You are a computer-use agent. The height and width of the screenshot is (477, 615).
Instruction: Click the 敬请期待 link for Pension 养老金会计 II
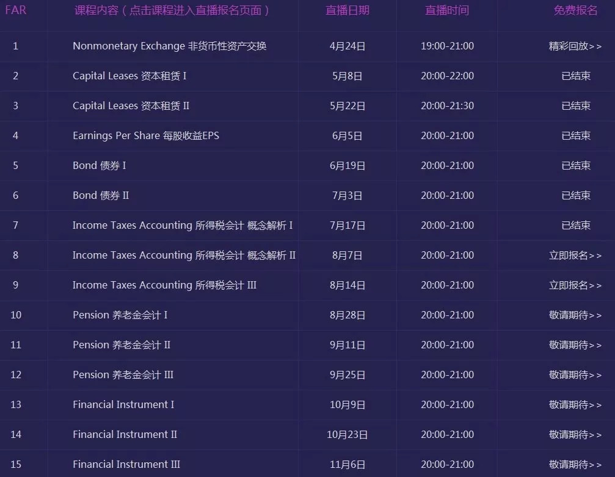tap(575, 345)
